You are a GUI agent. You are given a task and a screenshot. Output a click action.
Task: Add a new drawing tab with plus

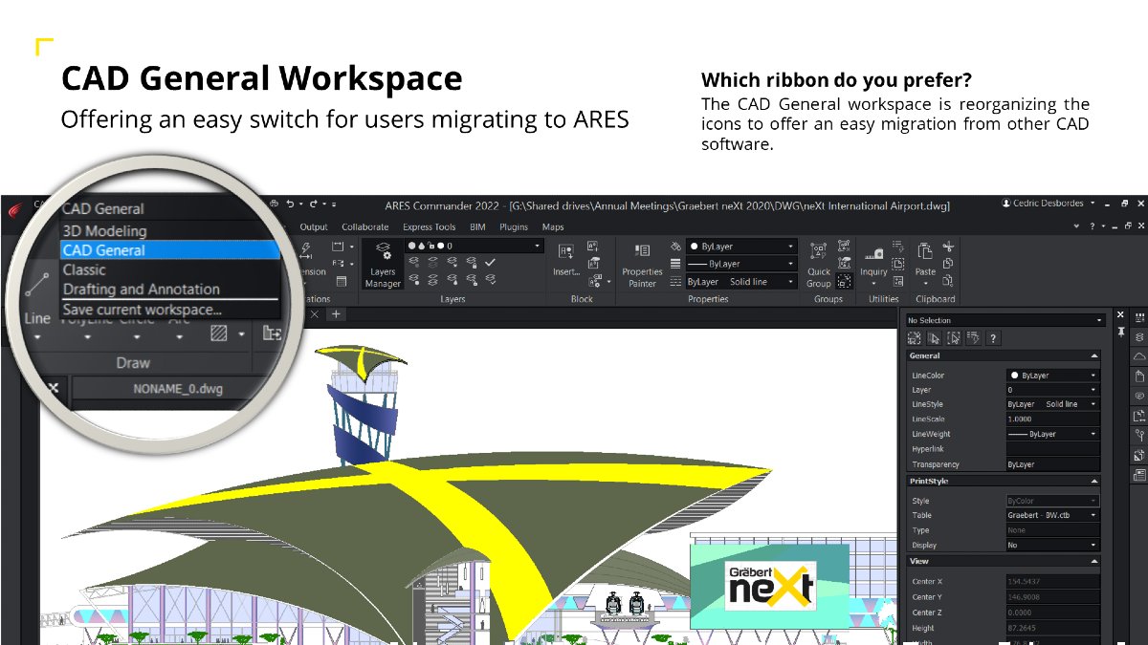(x=336, y=314)
